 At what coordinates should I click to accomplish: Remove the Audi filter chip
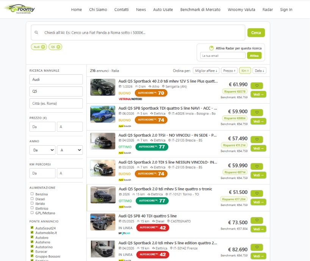(43, 47)
